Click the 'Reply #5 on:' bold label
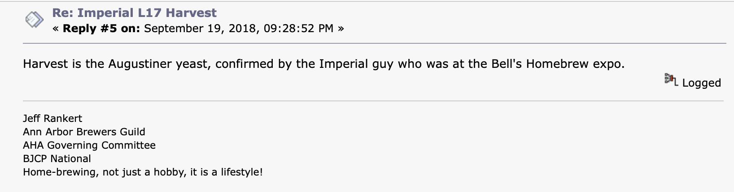Image resolution: width=734 pixels, height=192 pixels. [101, 29]
